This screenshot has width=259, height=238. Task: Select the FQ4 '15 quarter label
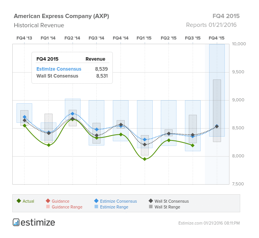(216, 38)
